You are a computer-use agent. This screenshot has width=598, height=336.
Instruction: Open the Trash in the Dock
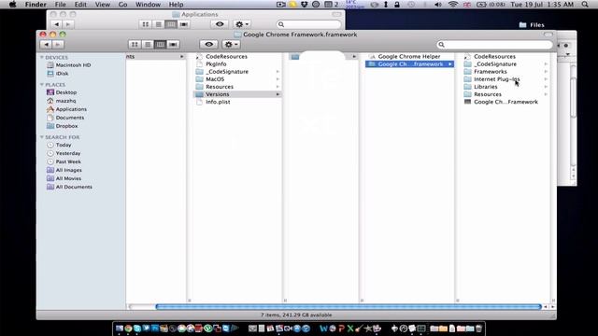[x=478, y=329]
